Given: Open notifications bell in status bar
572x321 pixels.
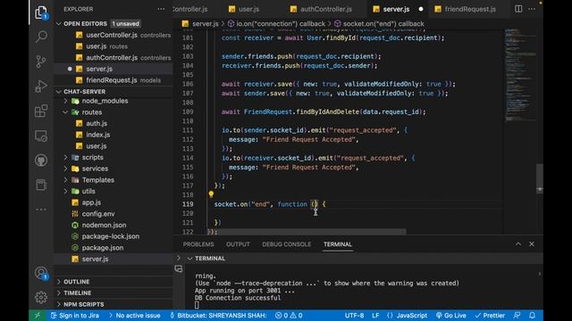Looking at the screenshot, I should tap(533, 316).
